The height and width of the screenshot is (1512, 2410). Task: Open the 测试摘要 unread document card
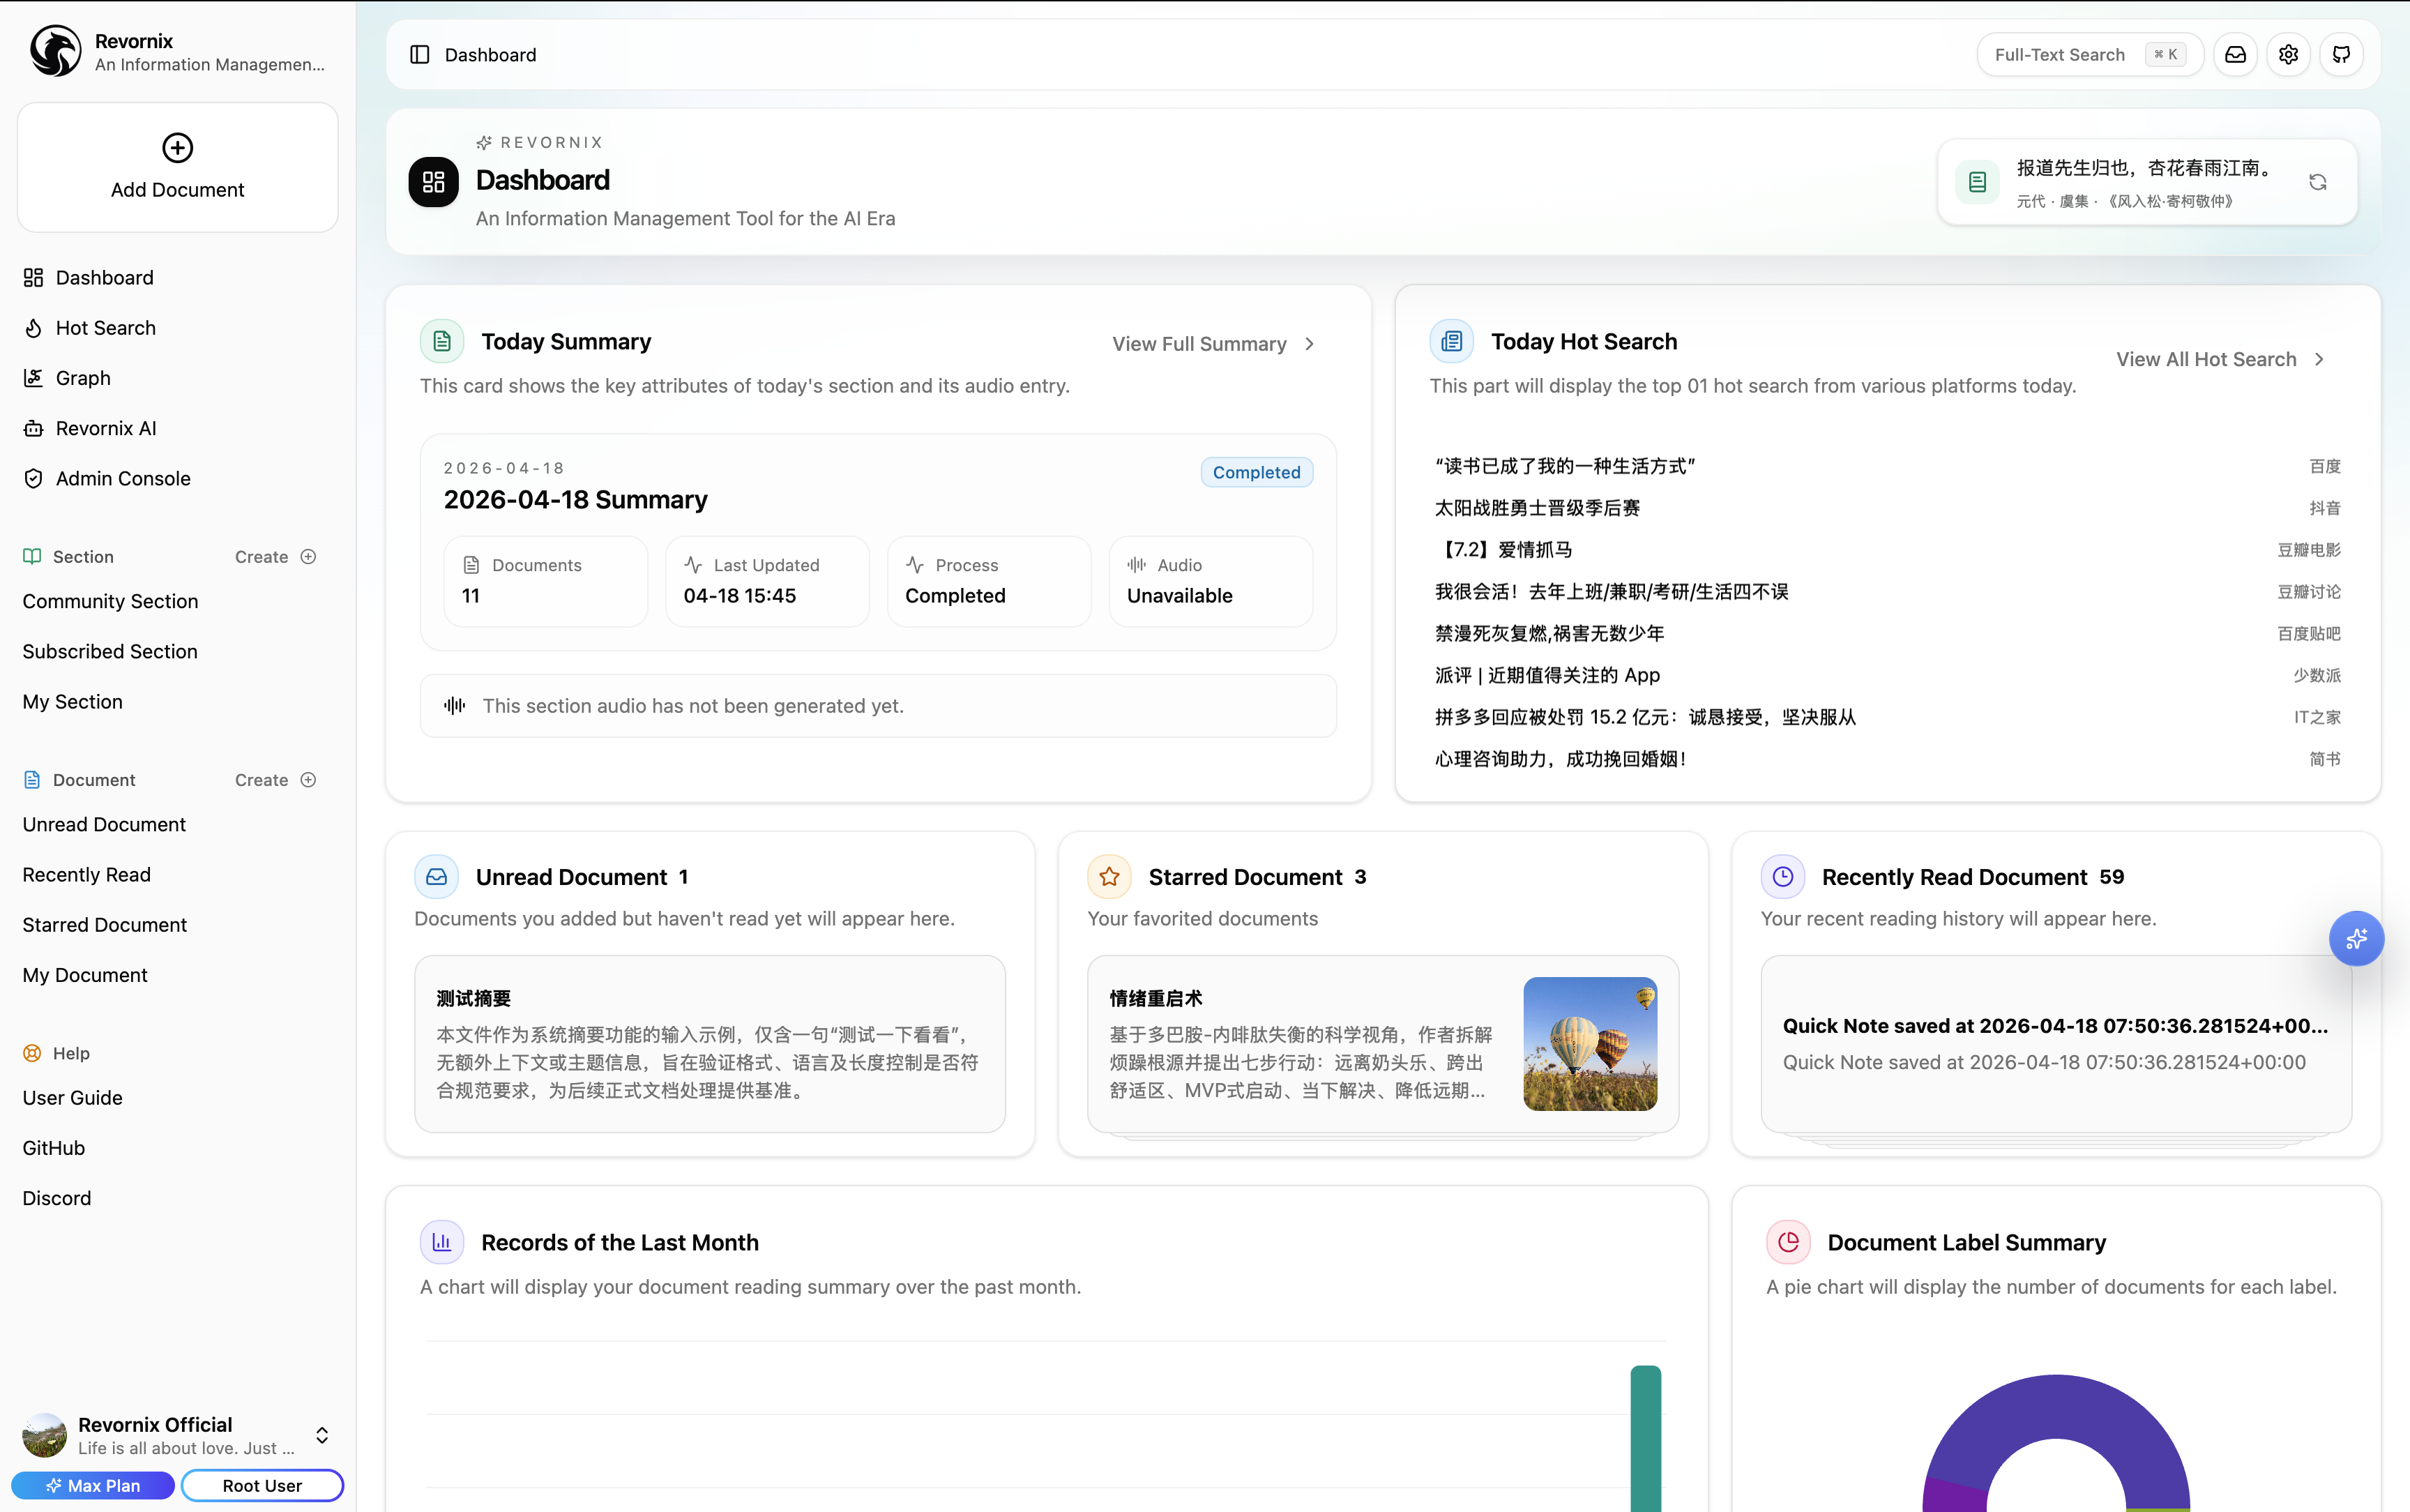[710, 1044]
